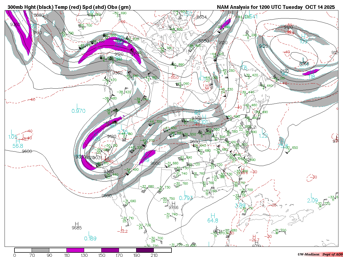343x257 pixels.
Task: Click the red H marker above -26.7
Action: point(254,237)
